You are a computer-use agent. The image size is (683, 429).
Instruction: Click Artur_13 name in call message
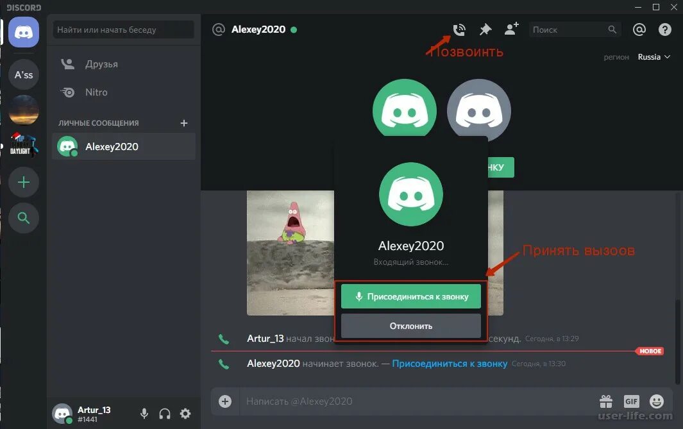[x=266, y=339]
